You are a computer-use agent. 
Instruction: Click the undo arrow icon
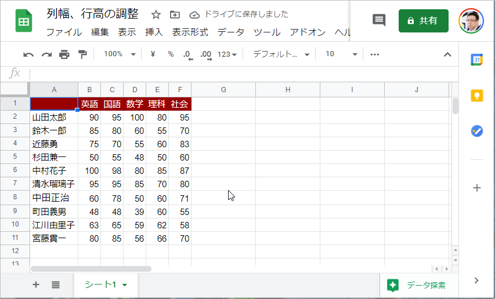tap(28, 55)
